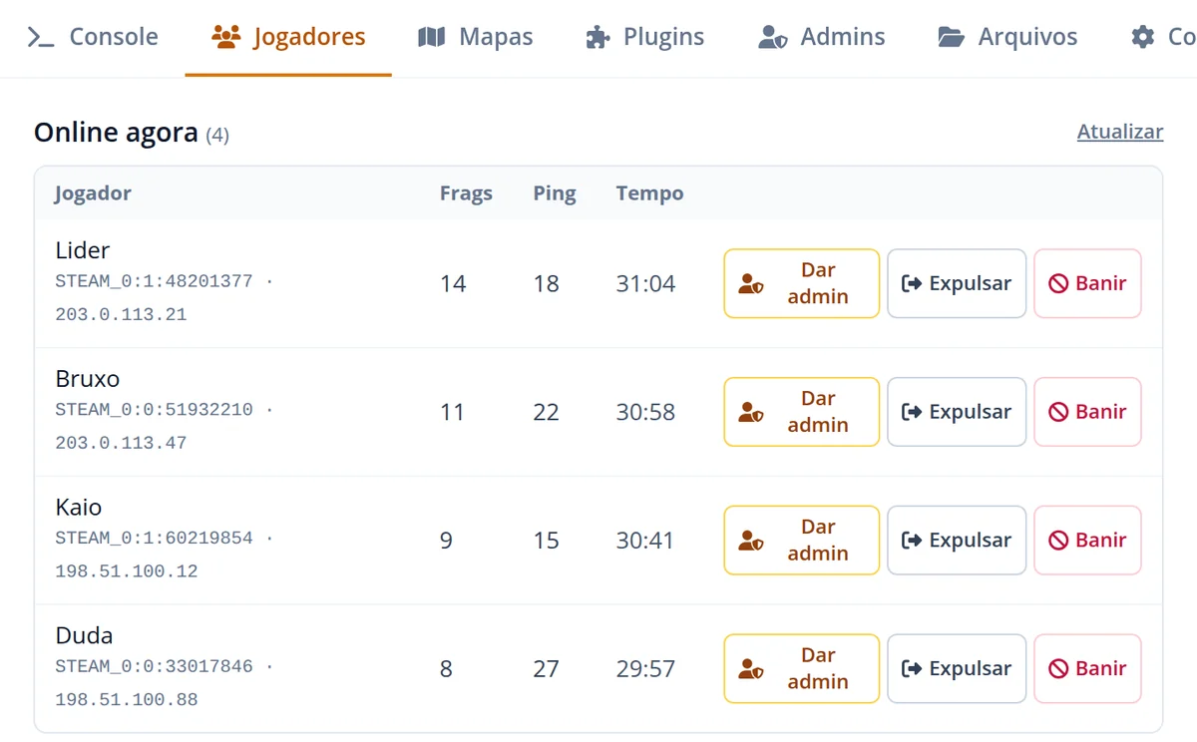This screenshot has height=742, width=1197.
Task: Select player name Duda
Action: (84, 636)
